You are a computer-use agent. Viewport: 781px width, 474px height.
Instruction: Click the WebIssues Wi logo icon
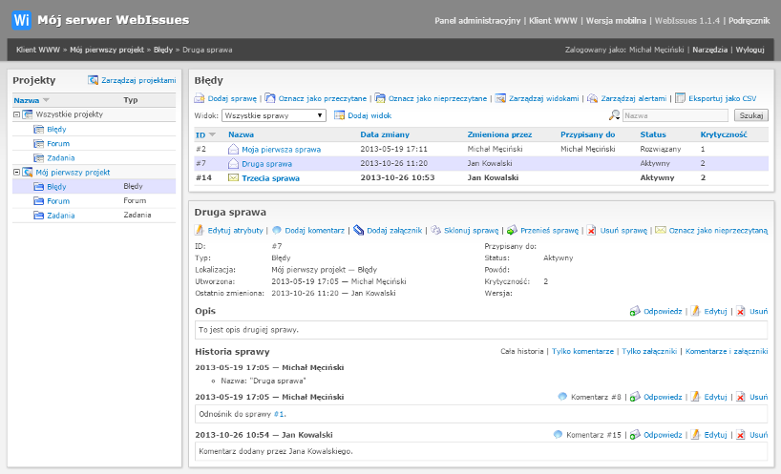(x=21, y=20)
